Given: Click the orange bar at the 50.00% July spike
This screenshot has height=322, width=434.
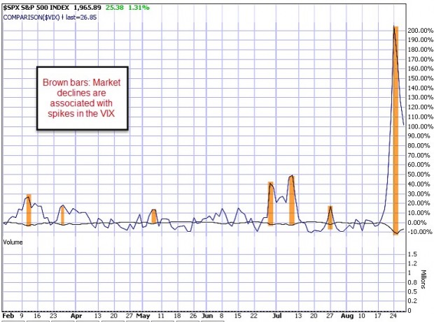Looking at the screenshot, I should pyautogui.click(x=292, y=200).
